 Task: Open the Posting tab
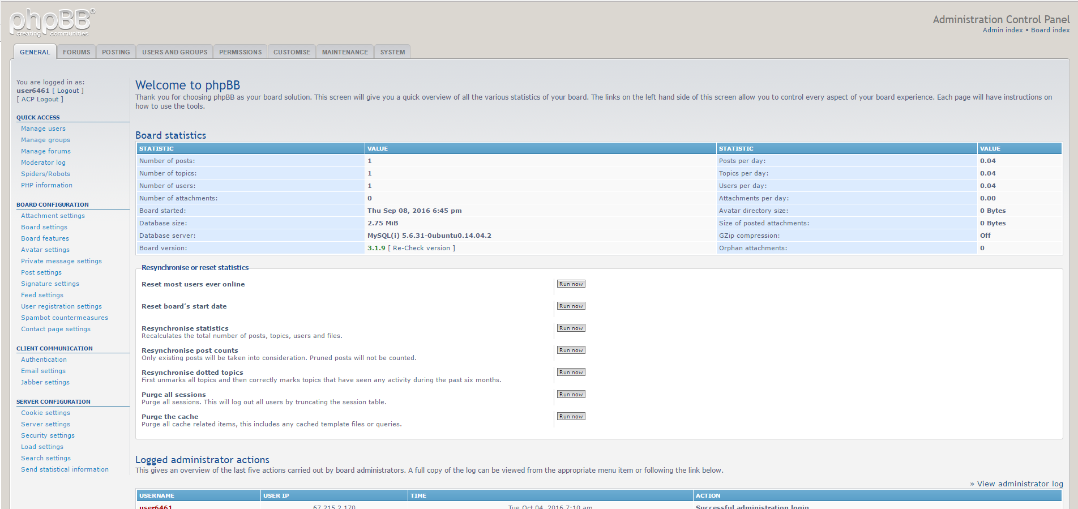click(116, 52)
